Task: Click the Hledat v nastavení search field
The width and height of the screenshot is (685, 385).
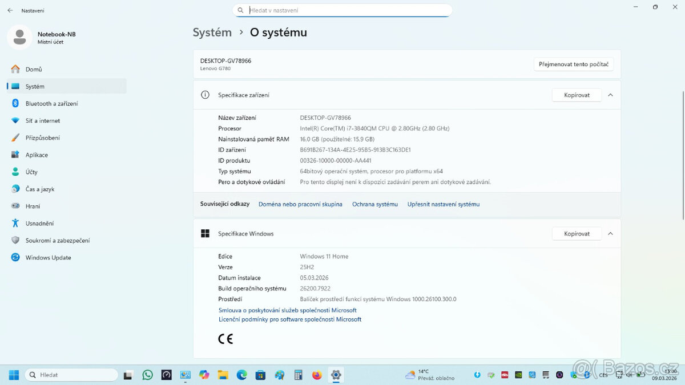Action: pos(342,10)
